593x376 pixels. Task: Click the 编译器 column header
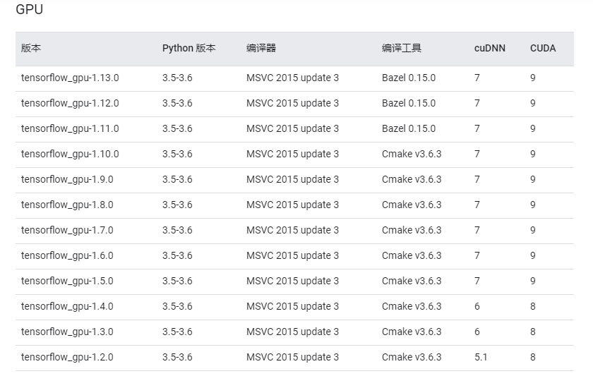(x=261, y=49)
